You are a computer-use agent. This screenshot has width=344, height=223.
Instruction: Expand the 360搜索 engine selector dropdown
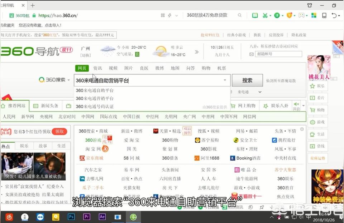click(x=68, y=80)
